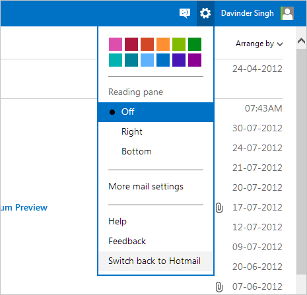Open the messaging chat icon
Viewport: 307px width, 295px height.
pos(185,13)
